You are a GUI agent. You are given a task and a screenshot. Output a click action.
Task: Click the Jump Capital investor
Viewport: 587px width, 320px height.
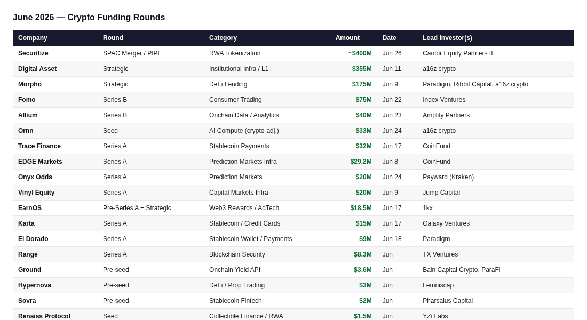(441, 193)
